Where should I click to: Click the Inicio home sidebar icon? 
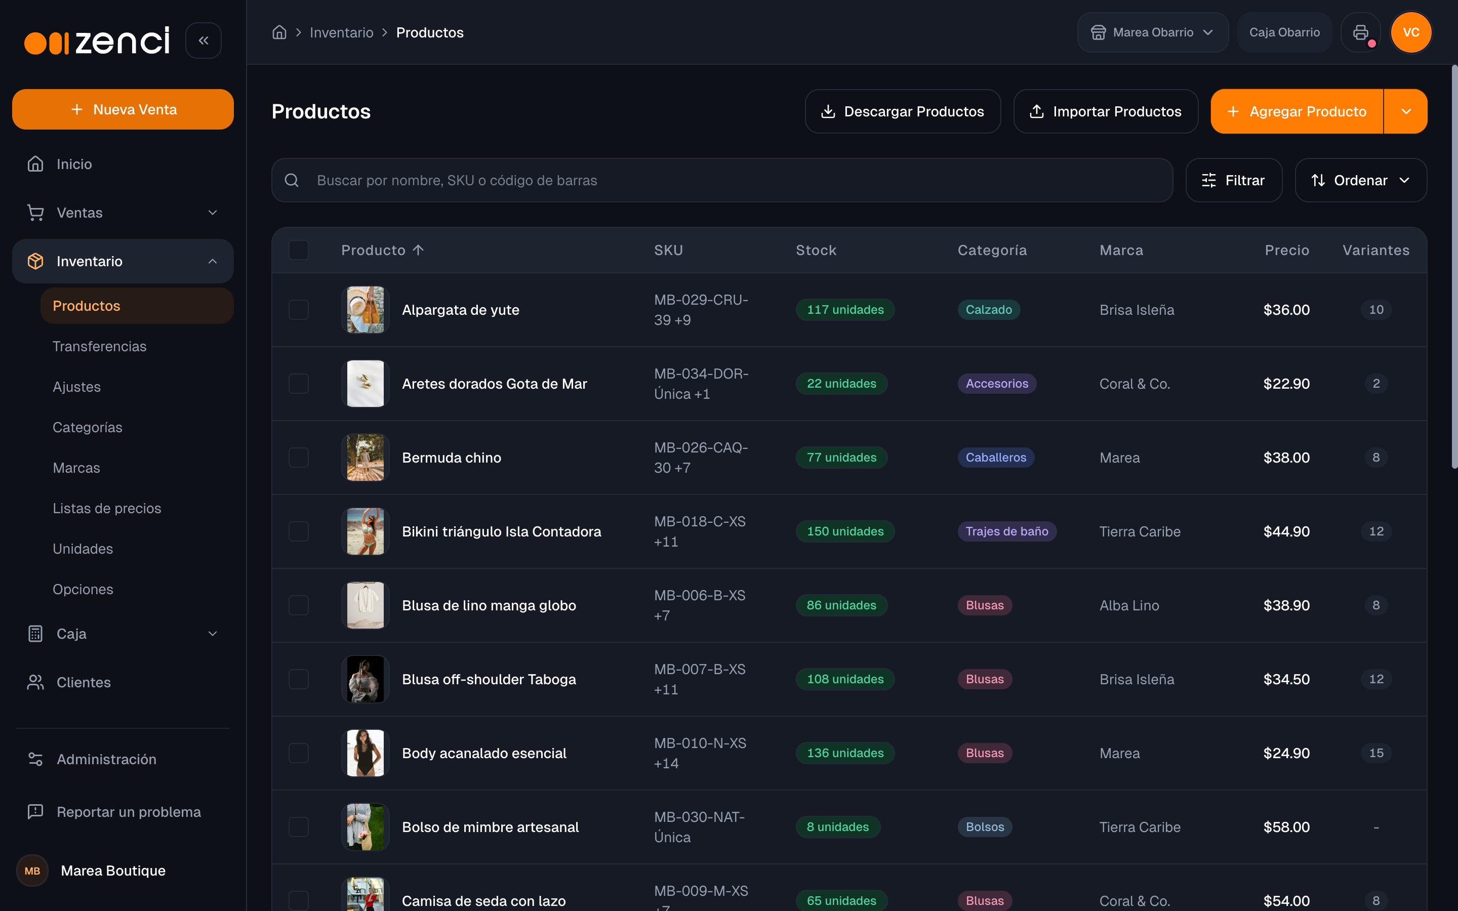[x=35, y=164]
